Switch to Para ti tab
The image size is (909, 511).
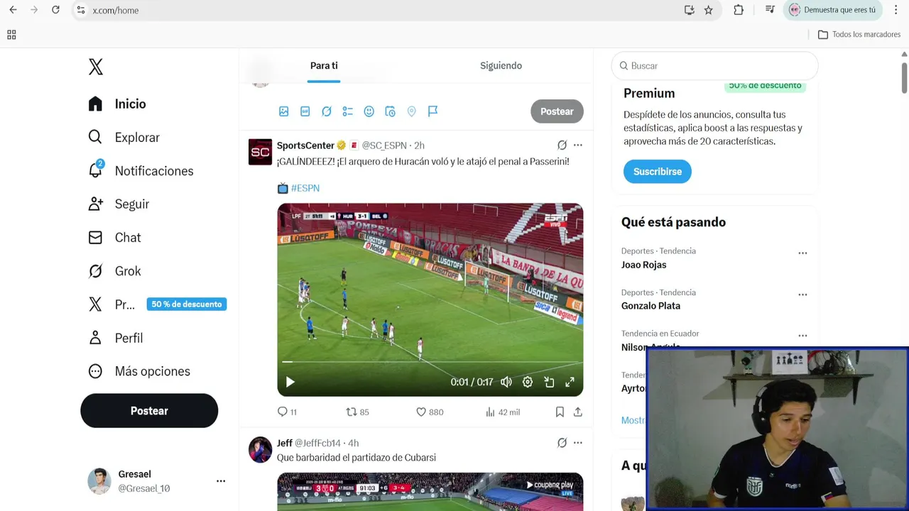[324, 65]
